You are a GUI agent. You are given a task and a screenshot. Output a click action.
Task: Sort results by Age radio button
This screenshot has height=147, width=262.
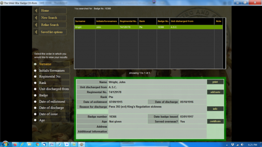pos(35,120)
